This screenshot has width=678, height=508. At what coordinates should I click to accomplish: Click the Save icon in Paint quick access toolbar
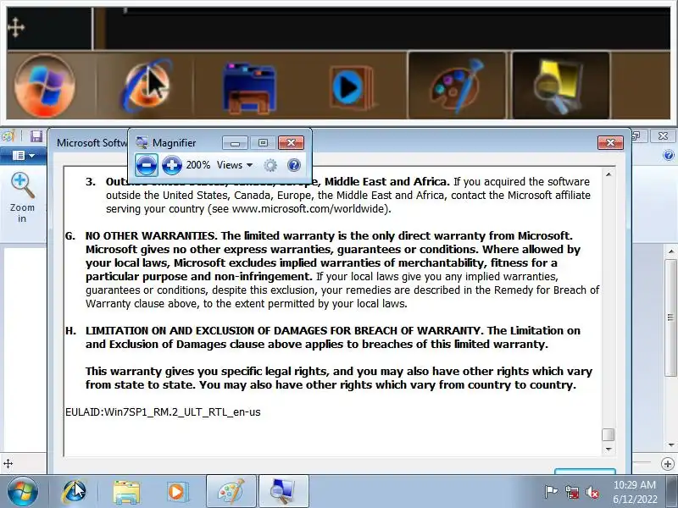[x=36, y=136]
